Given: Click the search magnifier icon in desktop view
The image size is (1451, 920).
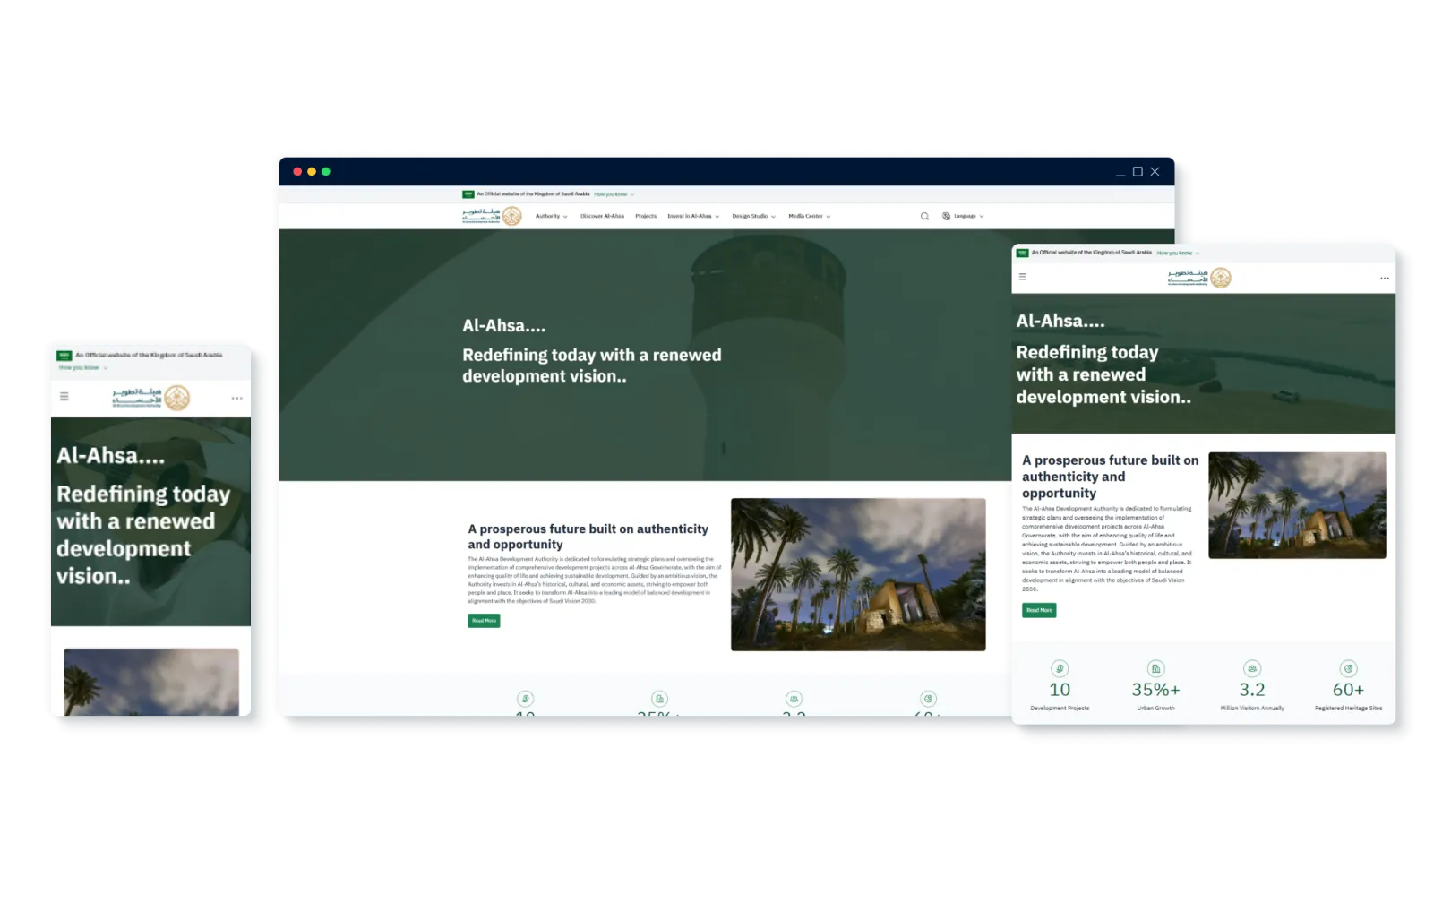Looking at the screenshot, I should pos(924,216).
